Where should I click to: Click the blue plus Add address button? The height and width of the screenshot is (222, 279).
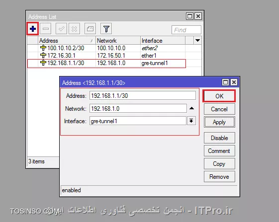pos(33,29)
